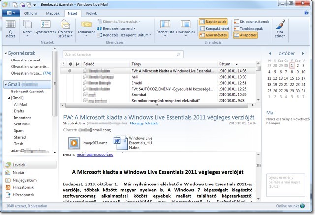Toggle Kis parancsikonok option
The width and height of the screenshot is (315, 215).
(252, 22)
